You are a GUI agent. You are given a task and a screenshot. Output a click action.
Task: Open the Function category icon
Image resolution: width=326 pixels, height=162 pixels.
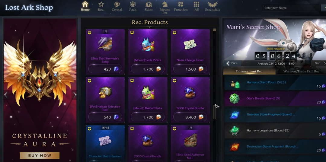pos(181,4)
